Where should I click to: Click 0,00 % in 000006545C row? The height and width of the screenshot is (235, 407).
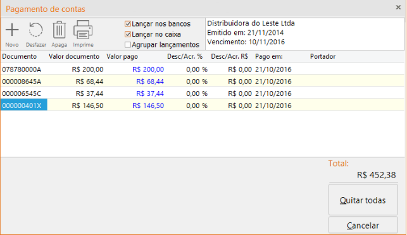(197, 93)
